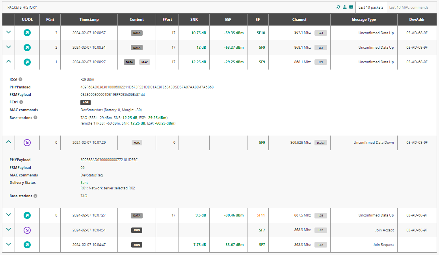Switch to Last 10 MAC commands tab
The image size is (439, 255).
(x=408, y=7)
